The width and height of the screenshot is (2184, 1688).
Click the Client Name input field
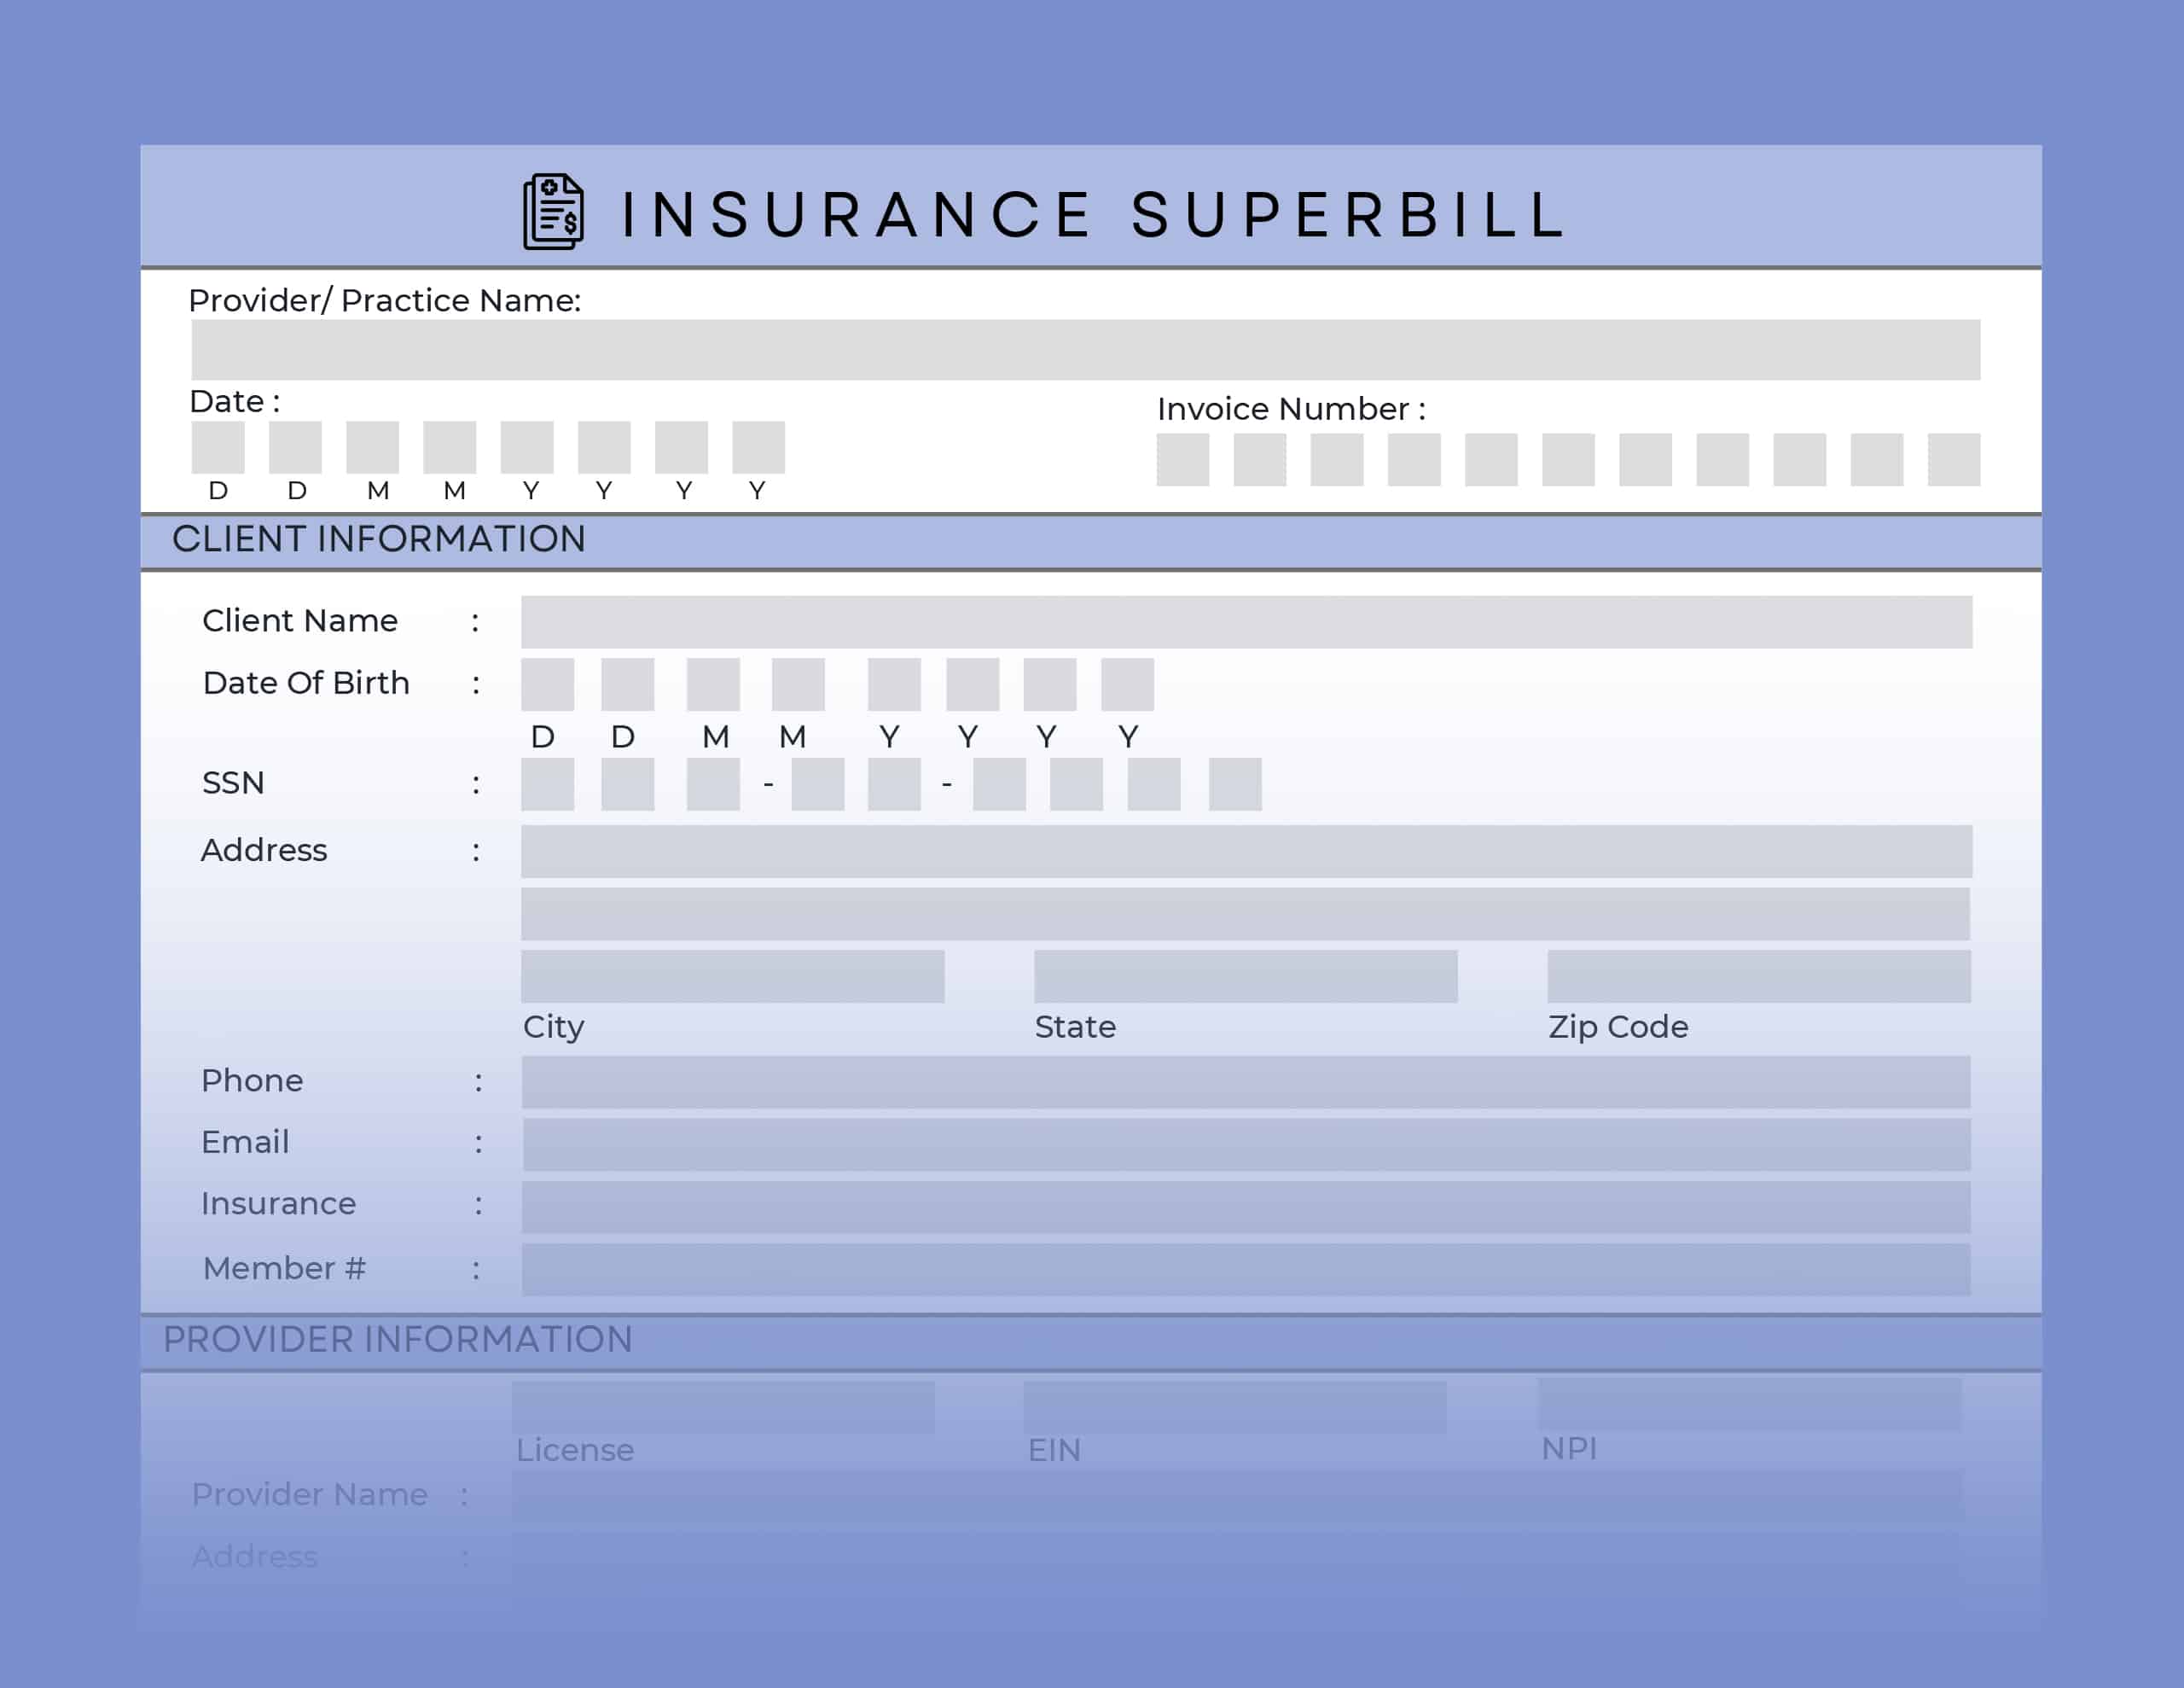[x=1246, y=621]
